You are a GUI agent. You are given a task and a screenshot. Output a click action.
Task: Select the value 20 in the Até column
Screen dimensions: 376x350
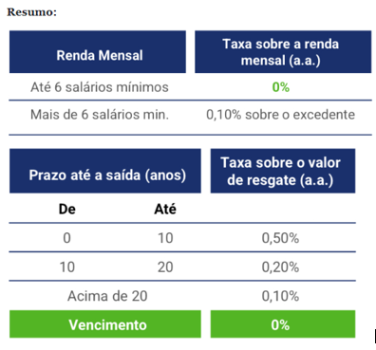(165, 267)
